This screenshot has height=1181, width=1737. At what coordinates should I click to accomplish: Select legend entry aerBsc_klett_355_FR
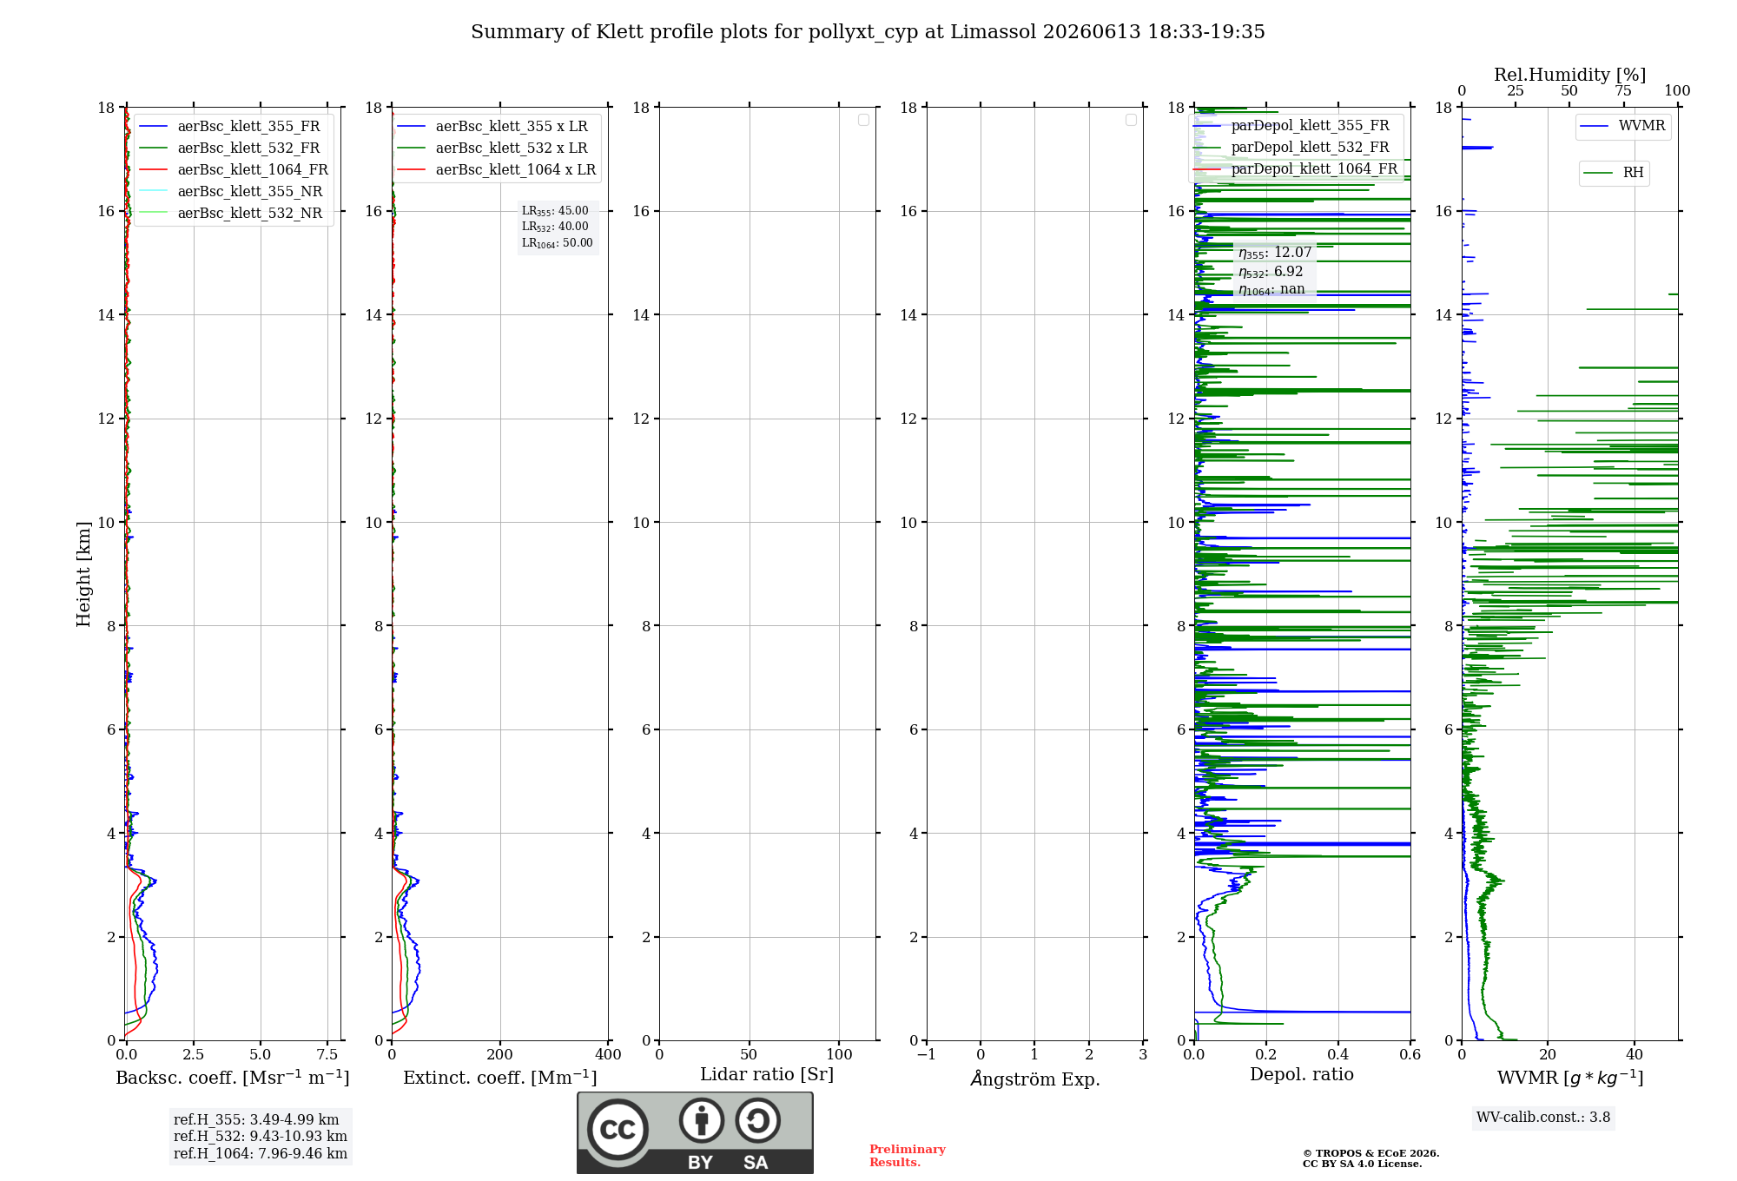(x=233, y=127)
